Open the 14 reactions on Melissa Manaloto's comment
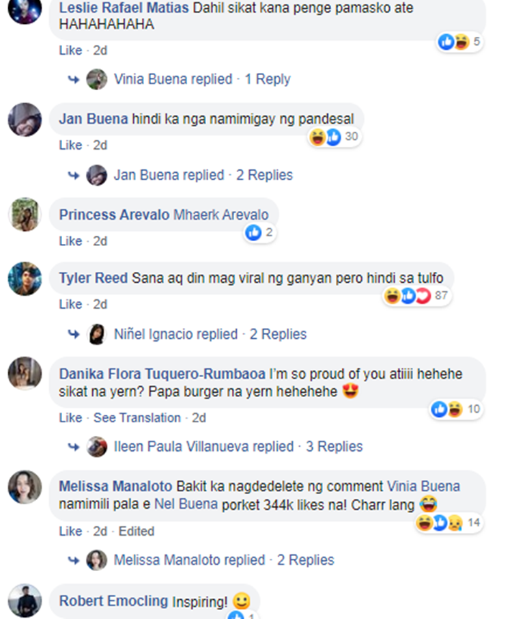Screen dimensions: 512x619 click(x=449, y=523)
